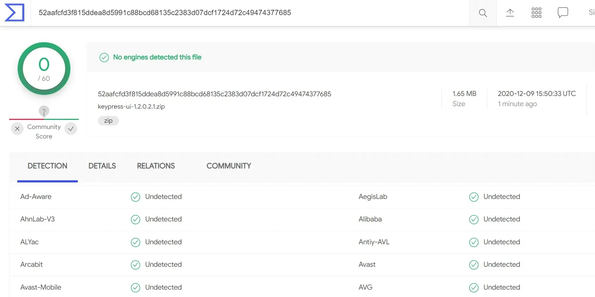Click the hash in the search field

(165, 13)
